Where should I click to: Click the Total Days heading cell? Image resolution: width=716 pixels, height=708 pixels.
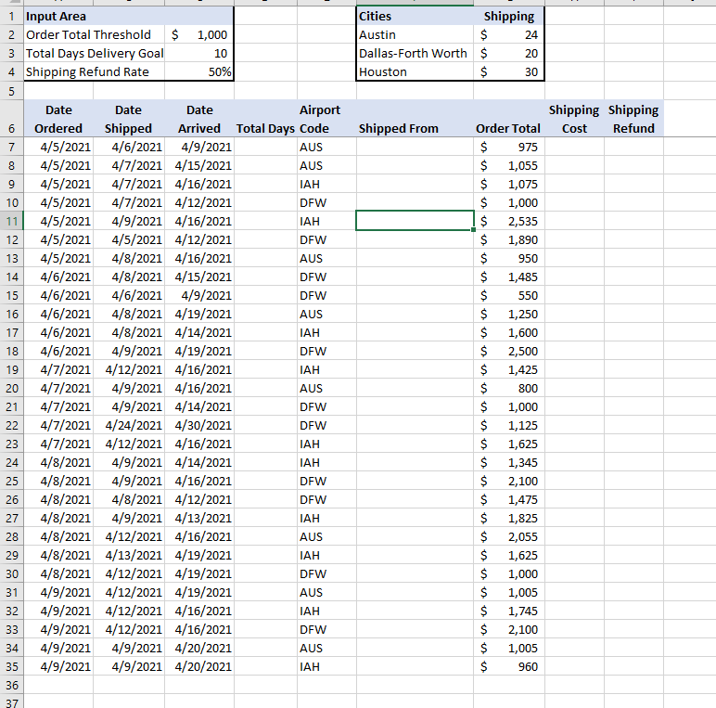[265, 128]
